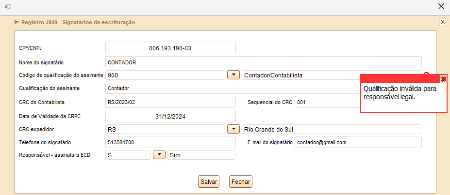Click the CRC expedidor RS code field
The width and height of the screenshot is (450, 195).
click(x=165, y=129)
